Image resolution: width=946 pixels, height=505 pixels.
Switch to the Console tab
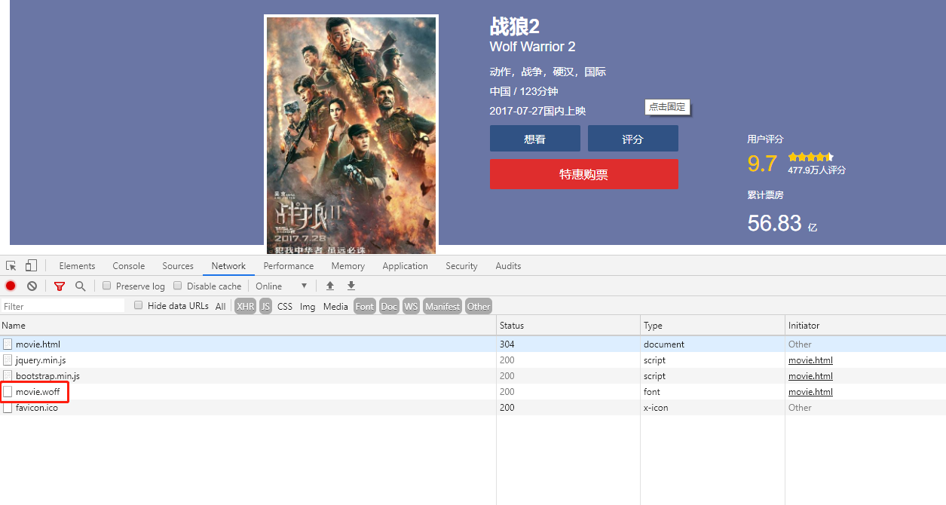129,266
